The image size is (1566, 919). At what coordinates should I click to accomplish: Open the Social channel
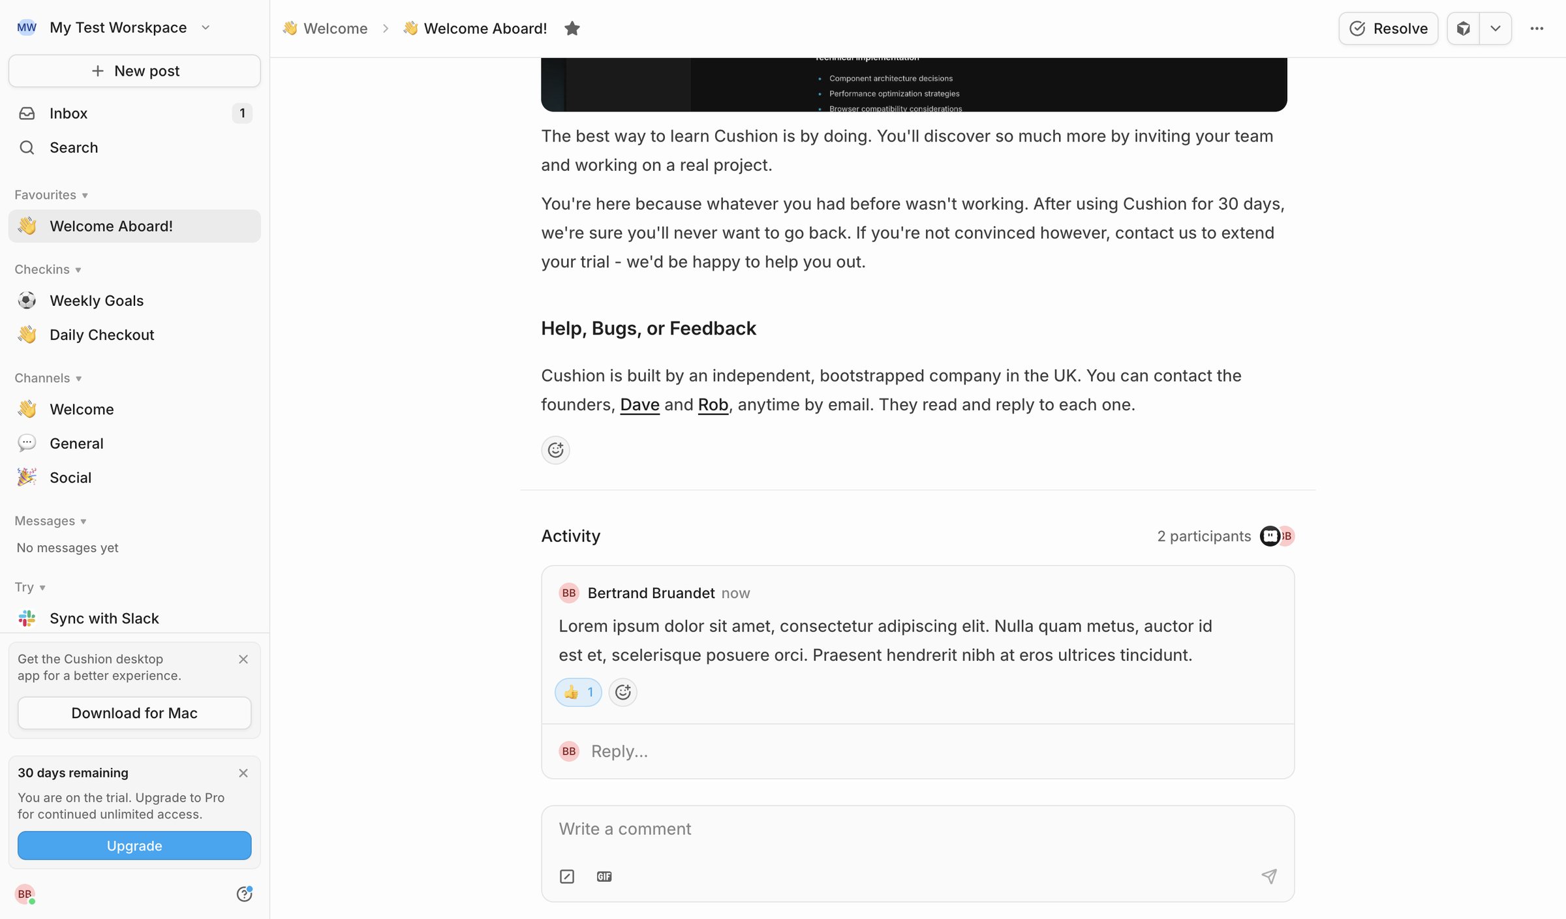pyautogui.click(x=134, y=477)
